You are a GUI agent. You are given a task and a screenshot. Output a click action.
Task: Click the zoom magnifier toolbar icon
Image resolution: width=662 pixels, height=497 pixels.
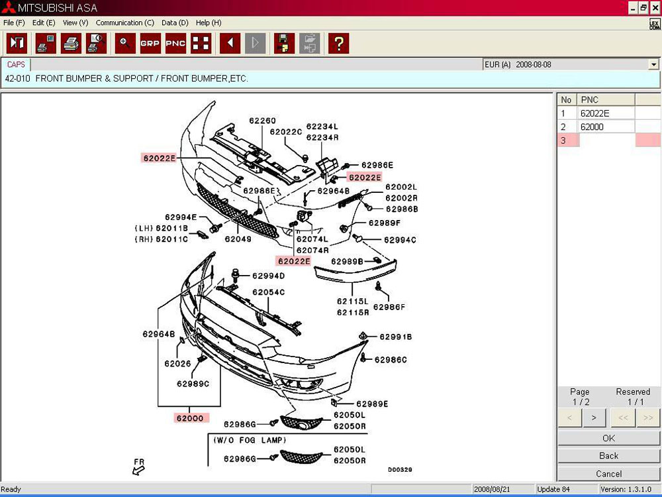[x=125, y=44]
